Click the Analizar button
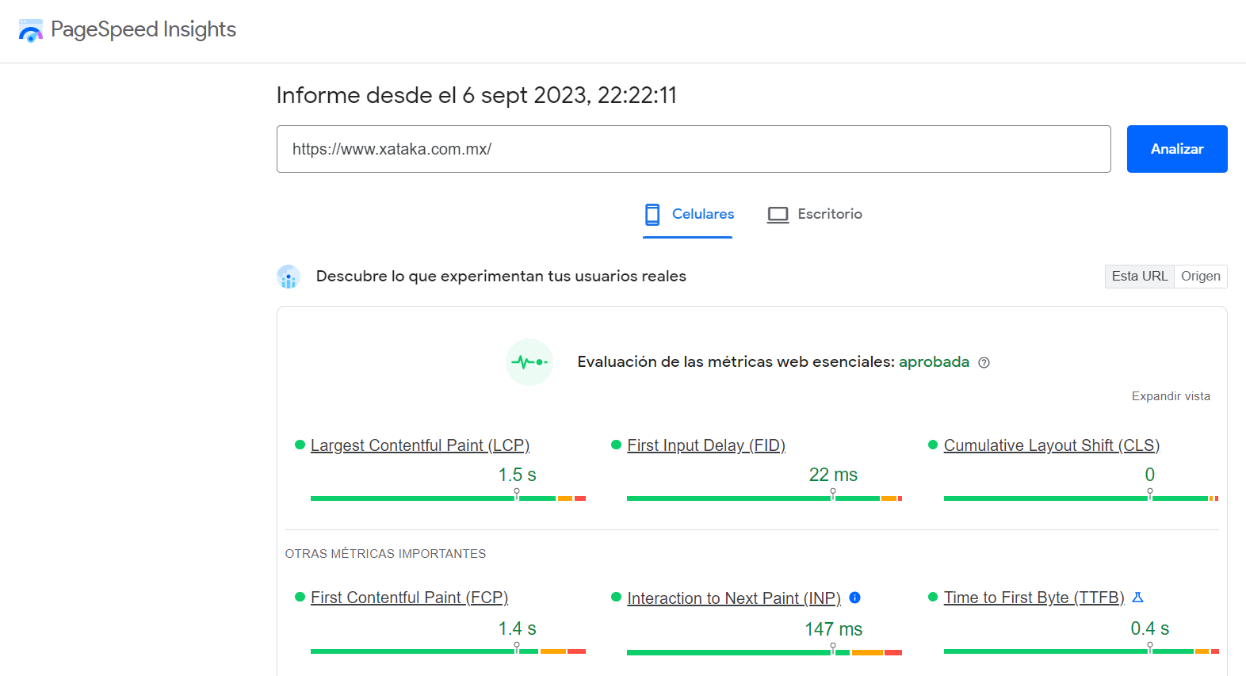1246x676 pixels. [1177, 149]
